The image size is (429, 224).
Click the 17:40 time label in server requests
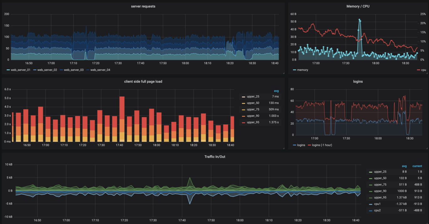pos(141,63)
